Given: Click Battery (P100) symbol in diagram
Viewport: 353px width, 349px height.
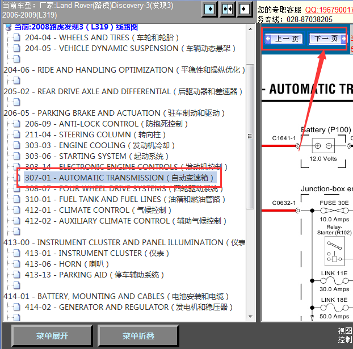Looking at the screenshot, I should [323, 146].
